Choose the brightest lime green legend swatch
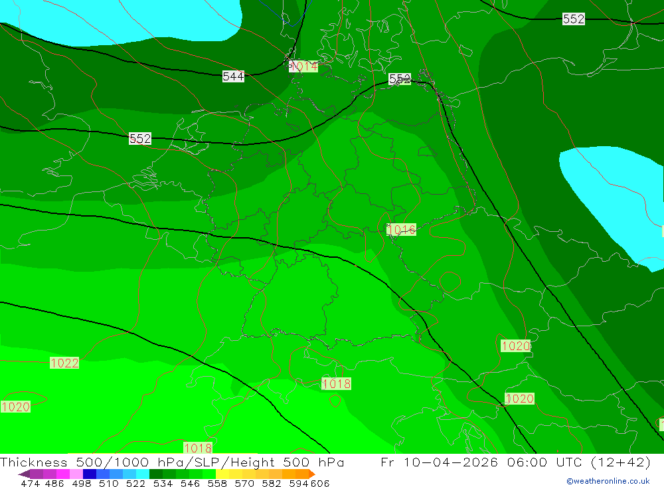 tap(209, 474)
